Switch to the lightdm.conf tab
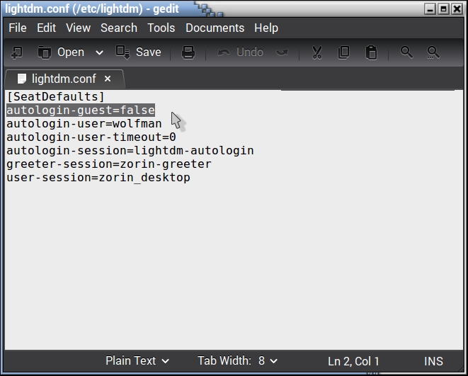This screenshot has height=376, width=468. 63,79
